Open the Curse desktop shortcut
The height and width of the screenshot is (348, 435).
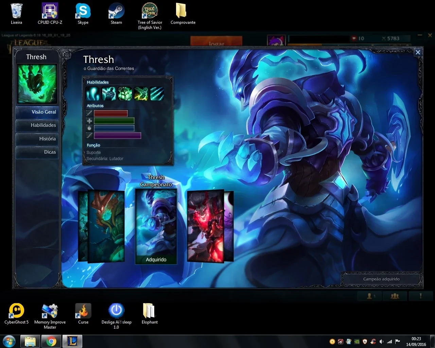[x=83, y=313]
